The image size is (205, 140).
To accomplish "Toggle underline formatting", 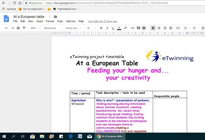I will click(113, 28).
